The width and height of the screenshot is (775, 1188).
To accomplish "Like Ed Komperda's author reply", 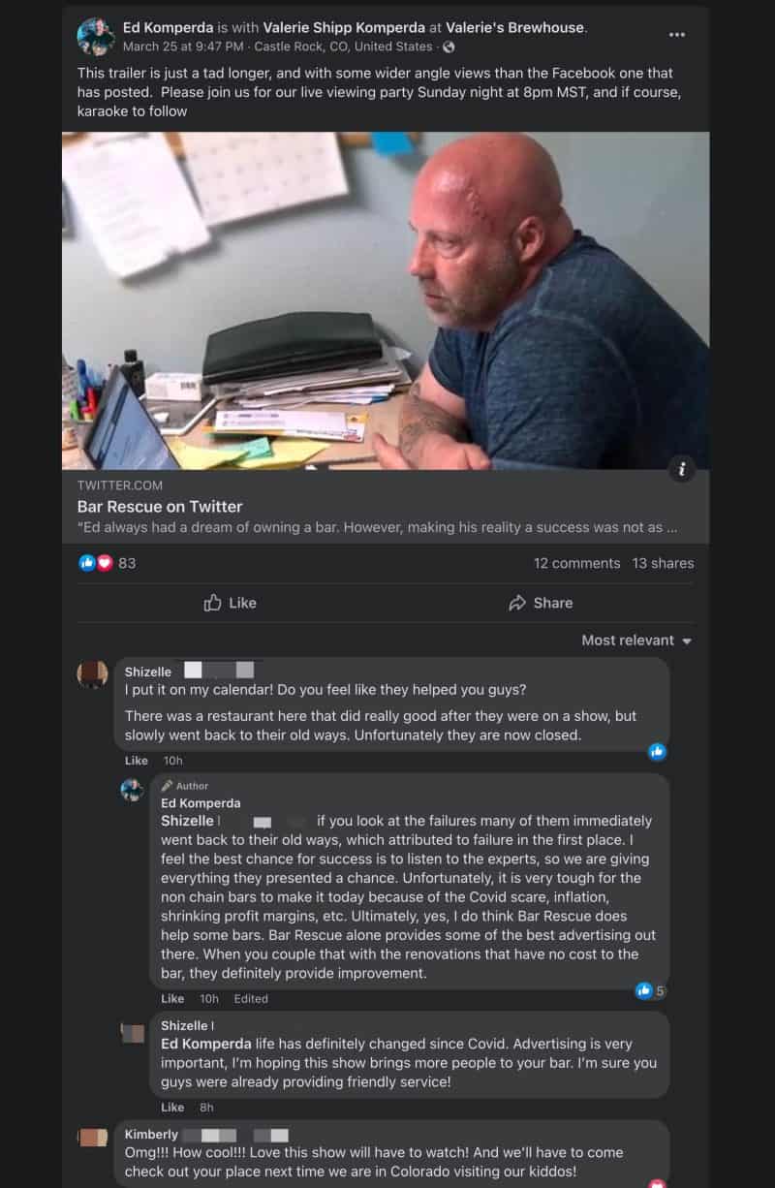I will [172, 999].
